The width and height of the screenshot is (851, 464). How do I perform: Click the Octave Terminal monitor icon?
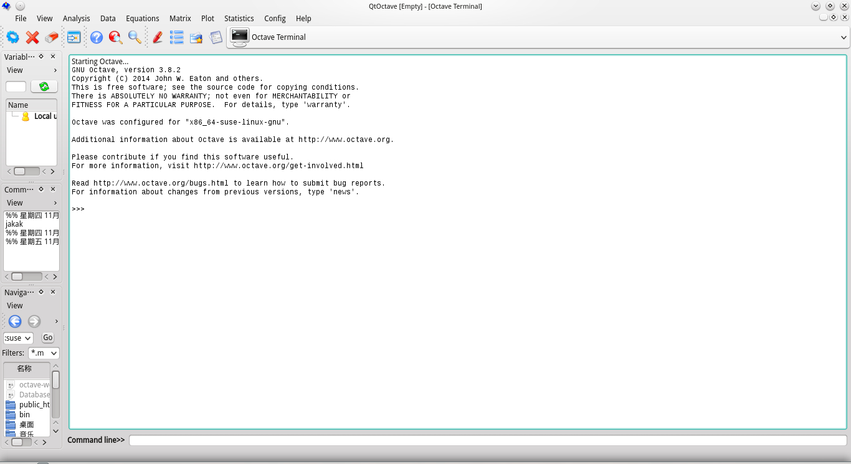click(x=240, y=37)
